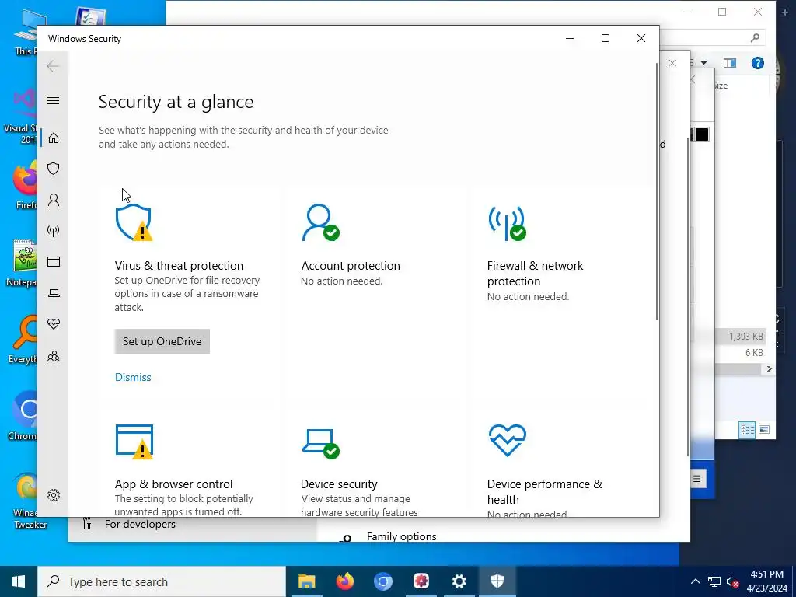Click the Firewall & network protection tile icon
Image resolution: width=796 pixels, height=597 pixels.
tap(507, 222)
